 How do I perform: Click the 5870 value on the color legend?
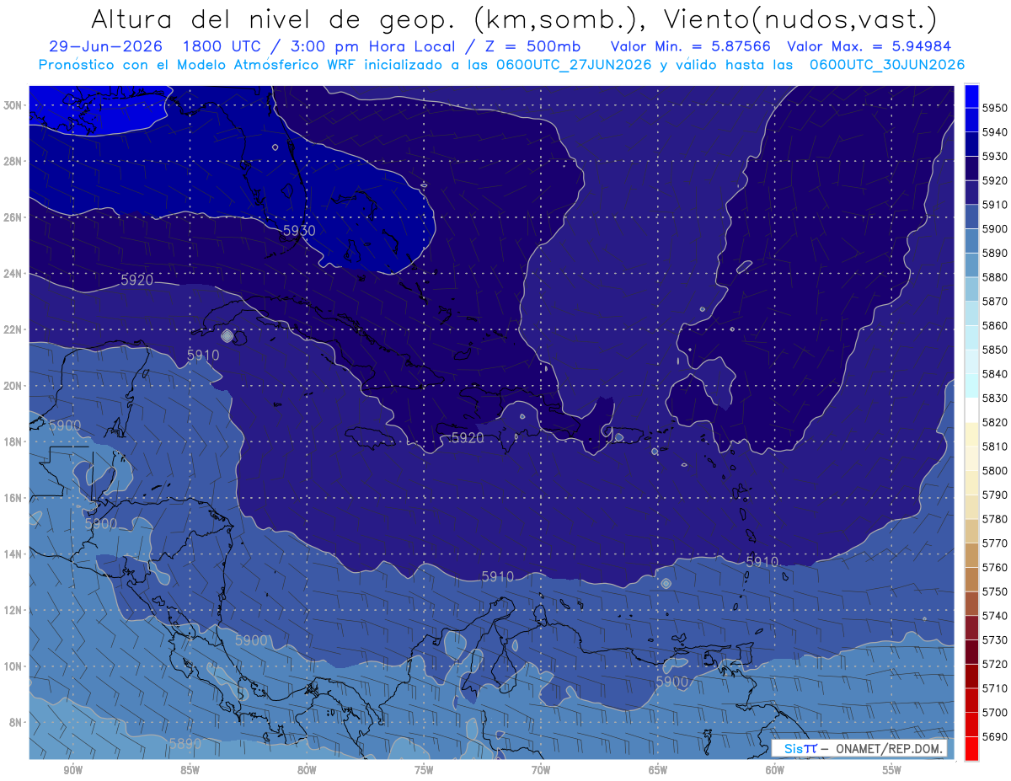(x=995, y=302)
